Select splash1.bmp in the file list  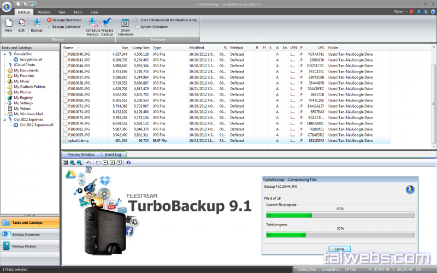[79, 140]
